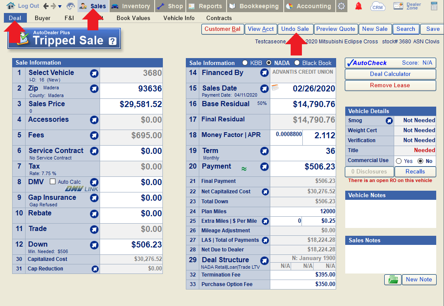Open the settings gear icon
Viewport: 444px width, 306px height.
[341, 6]
